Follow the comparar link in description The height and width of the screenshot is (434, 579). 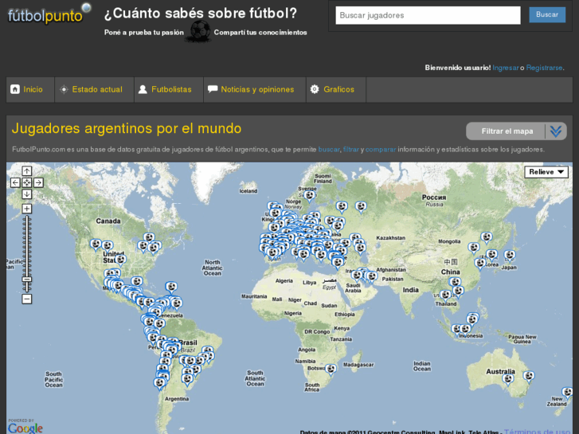[x=381, y=149]
